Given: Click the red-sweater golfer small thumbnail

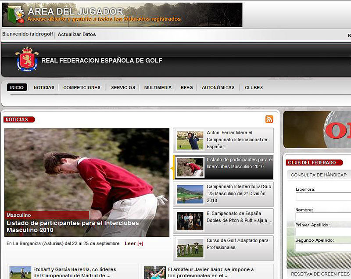Looking at the screenshot, I should click(x=190, y=167).
